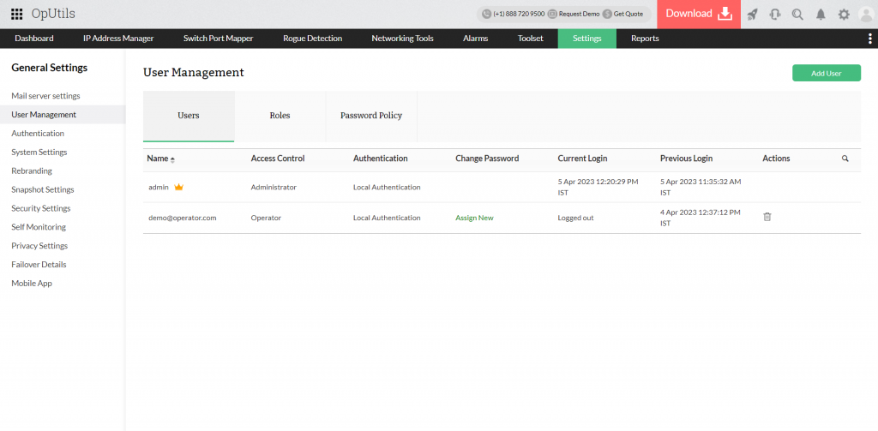Go to IP Address Manager menu

pyautogui.click(x=118, y=39)
